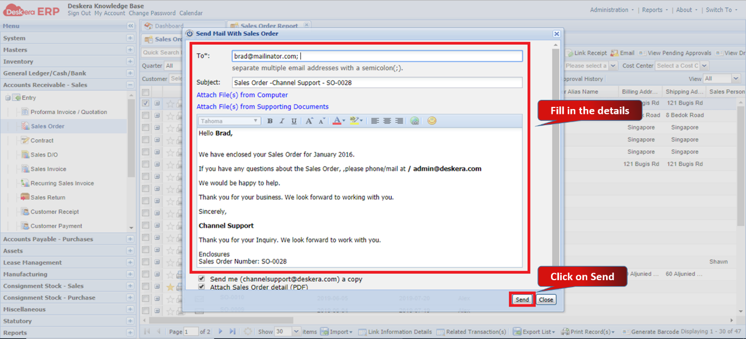Click Attach File(s) from Supporting Documents
The image size is (746, 339).
263,107
